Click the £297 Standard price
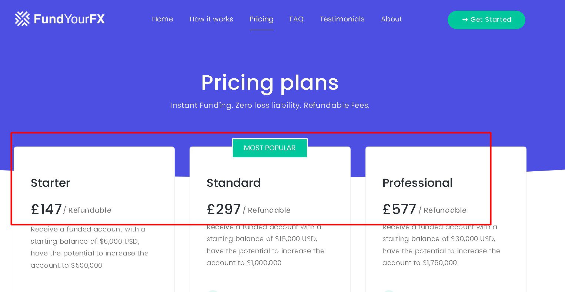 tap(224, 209)
